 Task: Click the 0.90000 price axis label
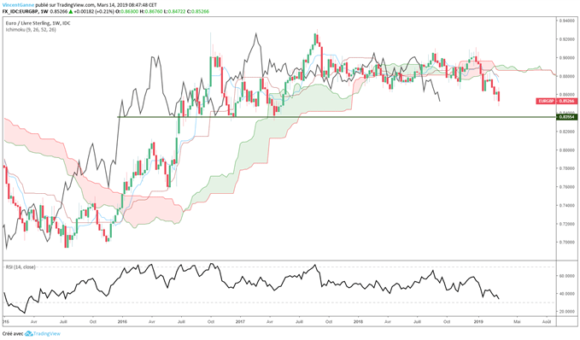568,58
